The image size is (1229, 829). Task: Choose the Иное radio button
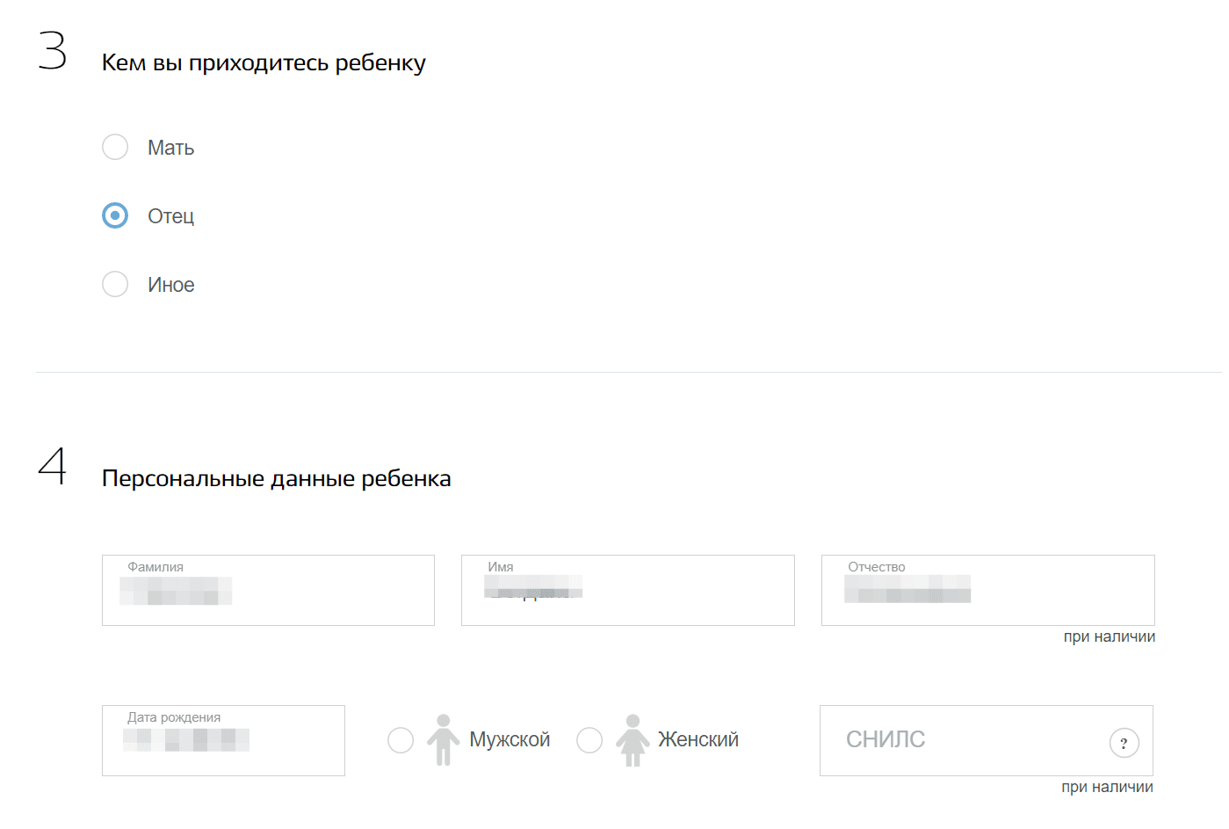(115, 284)
